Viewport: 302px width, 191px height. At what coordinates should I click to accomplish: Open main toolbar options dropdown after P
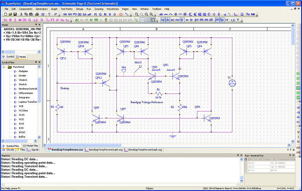click(60, 15)
